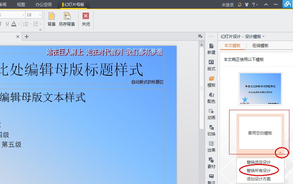
Task: Click 编辑母版文本样式 body placeholder
Action: pos(43,97)
